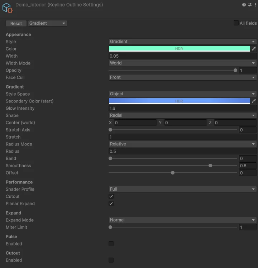Edit the Radius value 0.5

183,151
